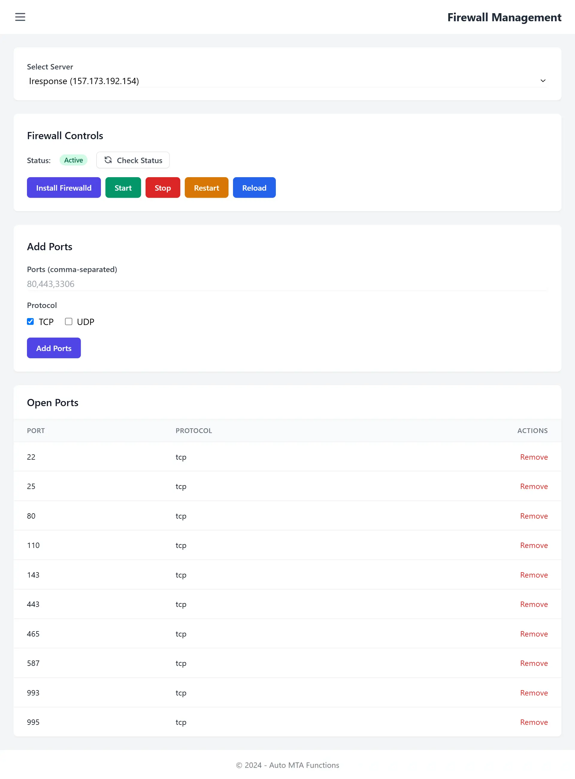Image resolution: width=575 pixels, height=779 pixels.
Task: Click Add Ports button
Action: [x=54, y=348]
